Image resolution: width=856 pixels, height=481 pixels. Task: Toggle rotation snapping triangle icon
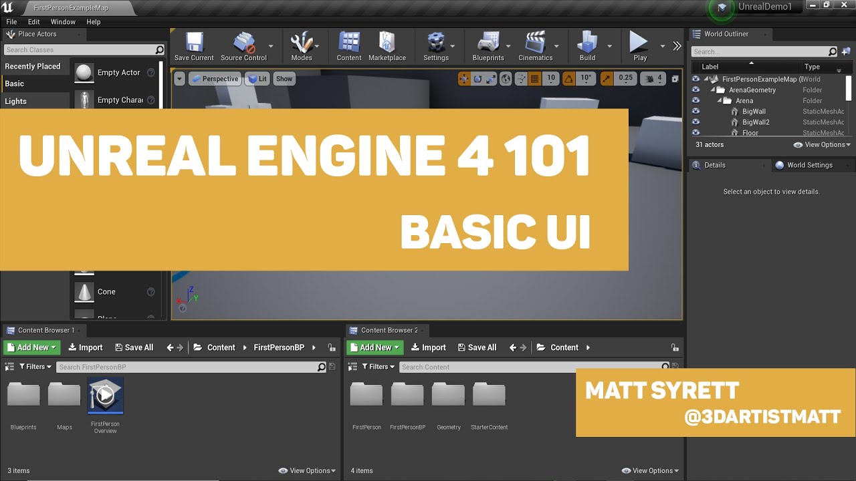point(568,79)
